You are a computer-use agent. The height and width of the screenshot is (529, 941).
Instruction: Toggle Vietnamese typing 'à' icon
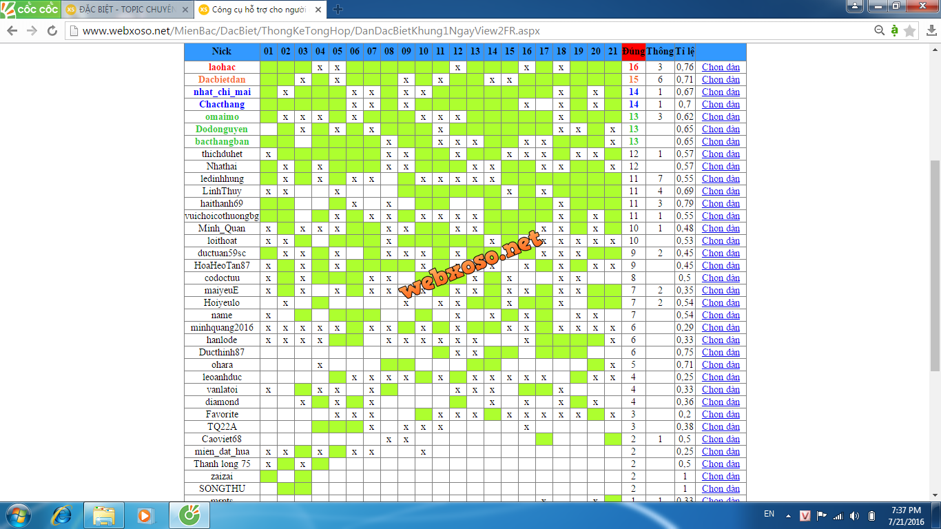(x=894, y=30)
